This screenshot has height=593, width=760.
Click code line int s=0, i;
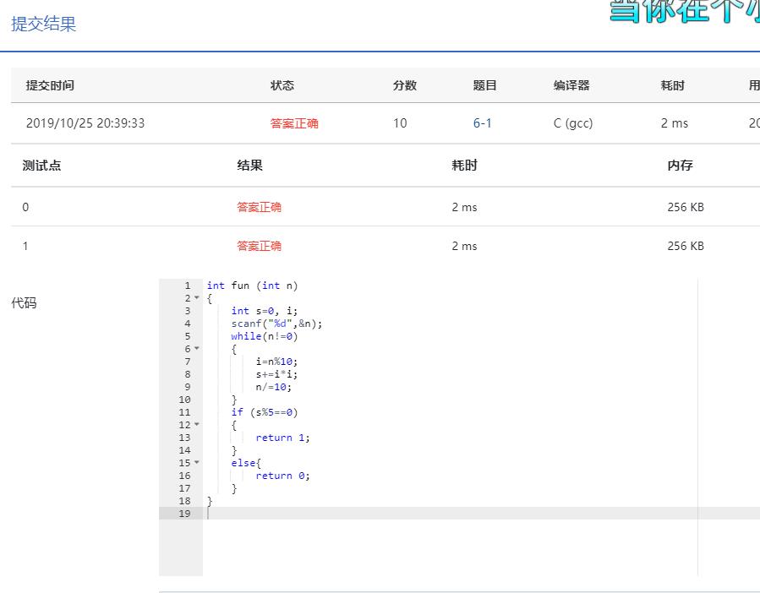click(264, 311)
